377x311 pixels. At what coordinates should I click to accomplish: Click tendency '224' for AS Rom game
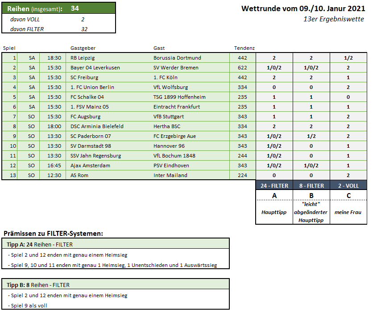[242, 175]
